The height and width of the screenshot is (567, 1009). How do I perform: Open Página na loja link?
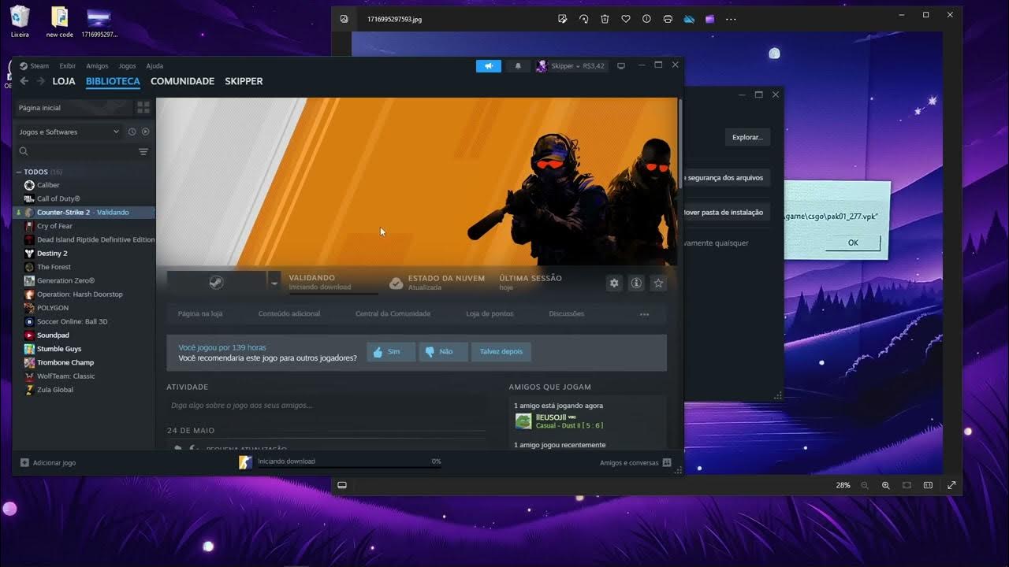[x=200, y=313]
